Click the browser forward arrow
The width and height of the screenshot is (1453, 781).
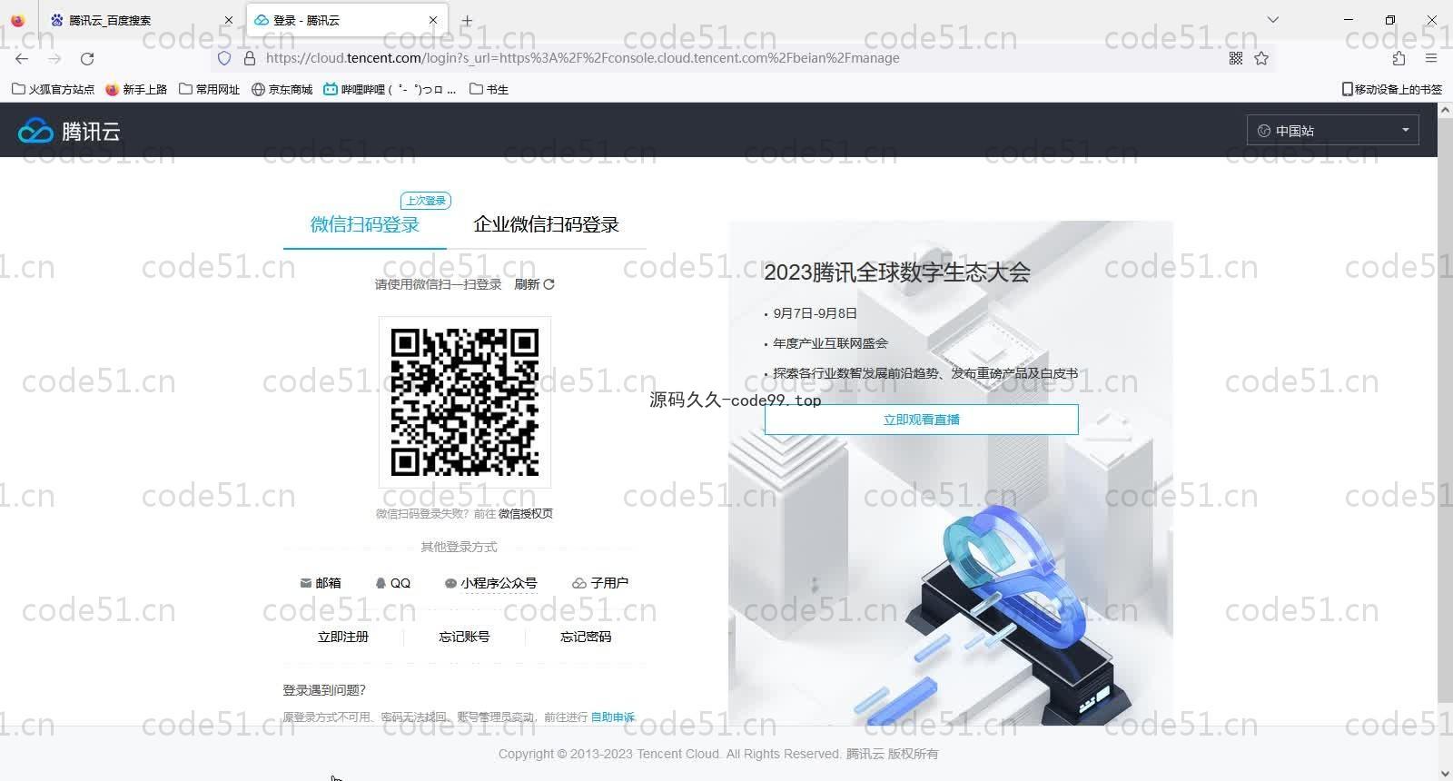click(54, 58)
